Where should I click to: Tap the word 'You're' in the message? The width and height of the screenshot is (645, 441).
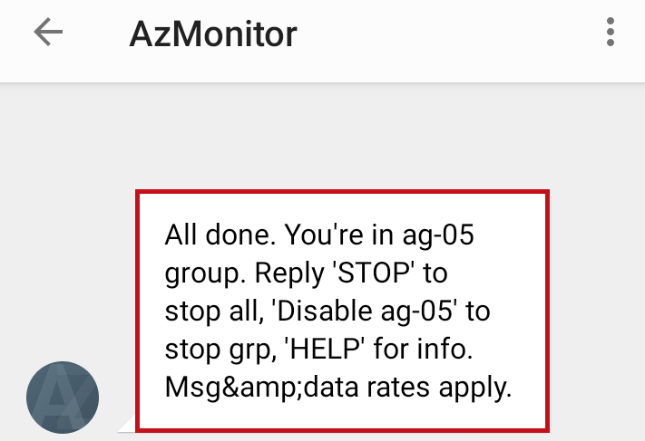click(x=324, y=235)
